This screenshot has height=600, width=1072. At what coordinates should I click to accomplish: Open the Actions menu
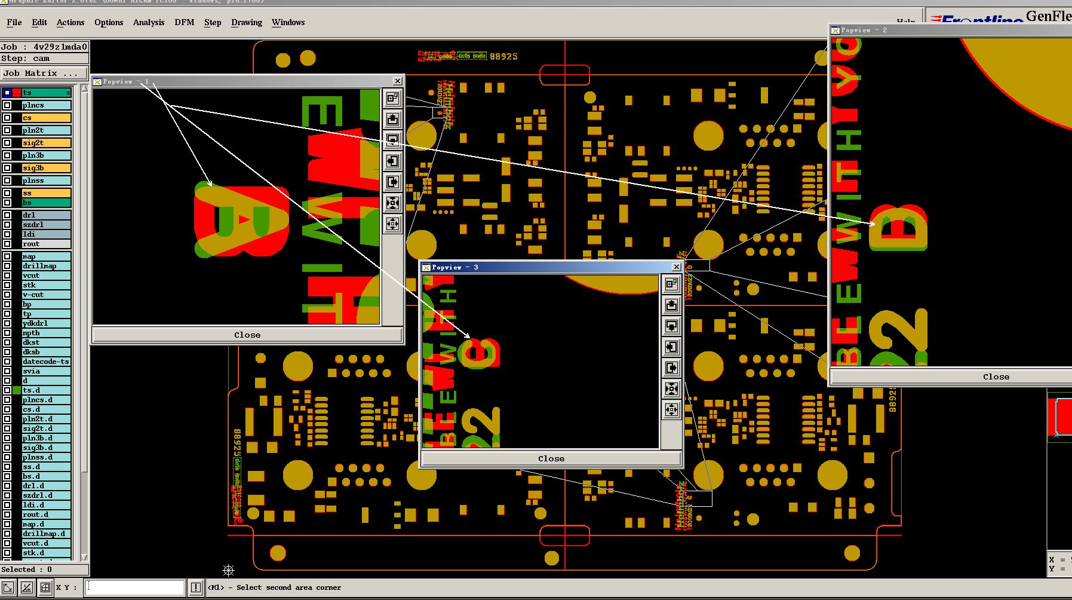[x=70, y=23]
